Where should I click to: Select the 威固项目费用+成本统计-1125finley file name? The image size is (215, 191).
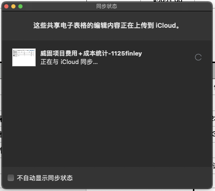pyautogui.click(x=91, y=54)
